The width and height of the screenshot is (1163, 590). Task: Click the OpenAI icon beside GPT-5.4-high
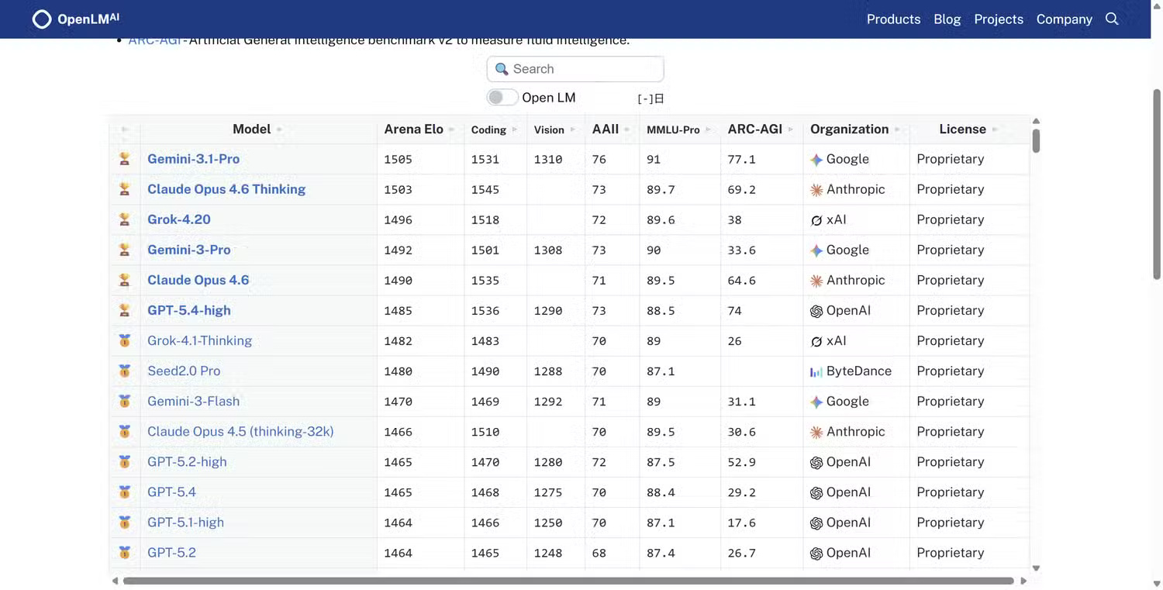click(816, 310)
